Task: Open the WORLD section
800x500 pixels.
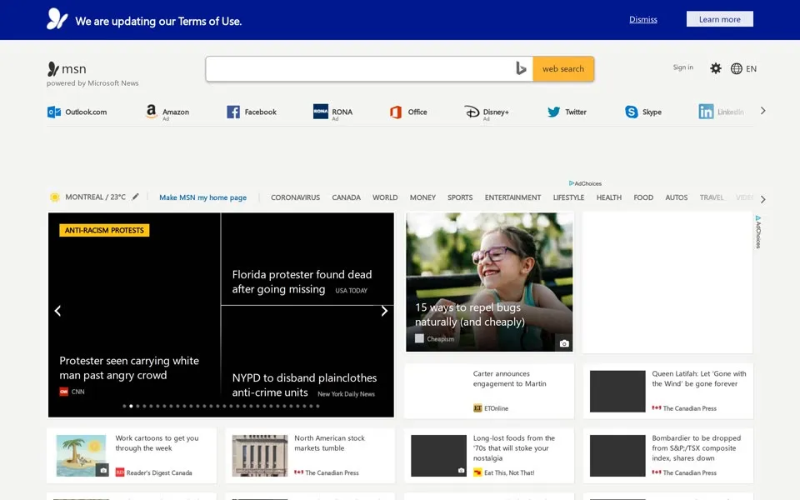Action: point(385,197)
